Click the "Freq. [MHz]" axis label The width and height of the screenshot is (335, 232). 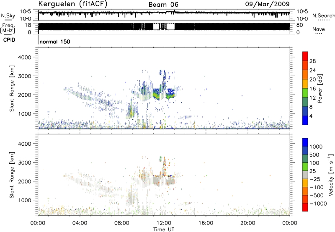click(x=8, y=28)
